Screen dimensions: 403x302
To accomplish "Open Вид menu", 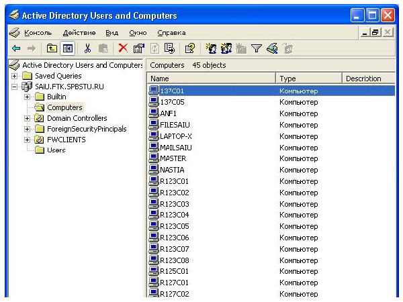I will pyautogui.click(x=111, y=33).
